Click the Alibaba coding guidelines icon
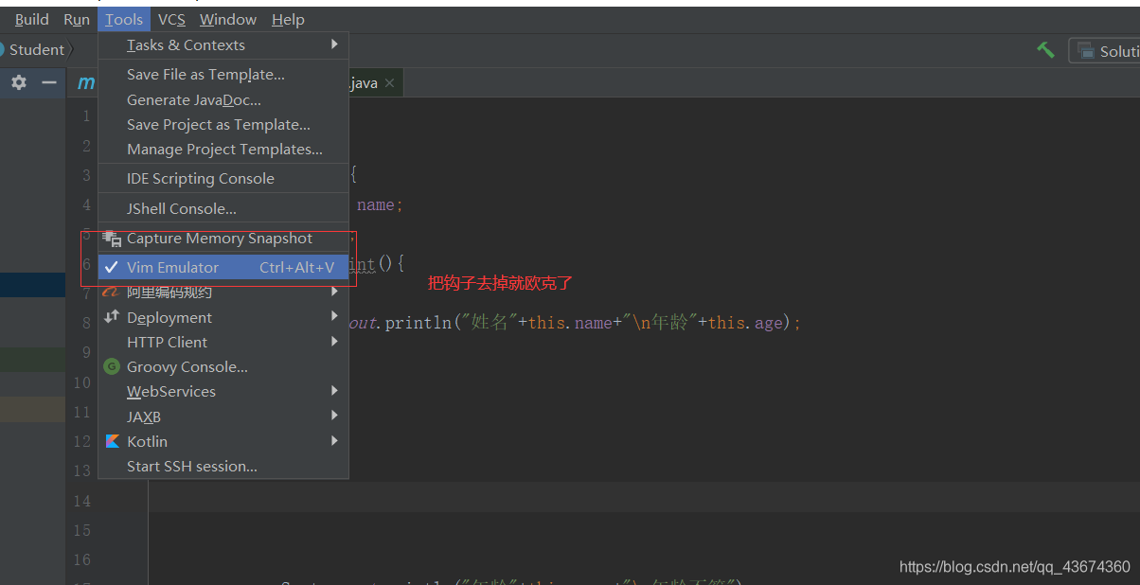The height and width of the screenshot is (585, 1140). pyautogui.click(x=112, y=292)
